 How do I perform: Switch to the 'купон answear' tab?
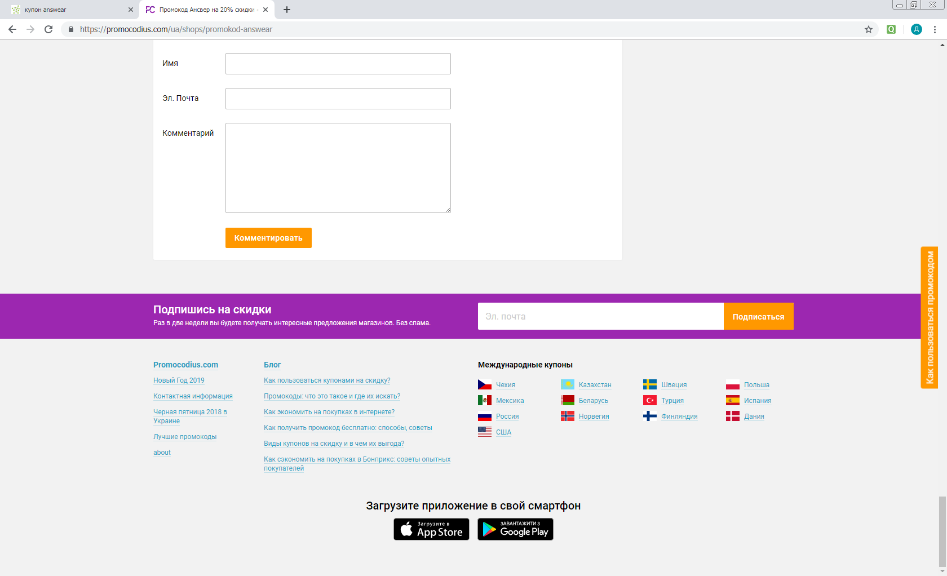click(70, 10)
